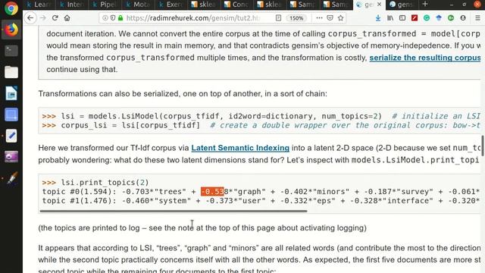Switch to the 'Mota' tab

(x=137, y=5)
